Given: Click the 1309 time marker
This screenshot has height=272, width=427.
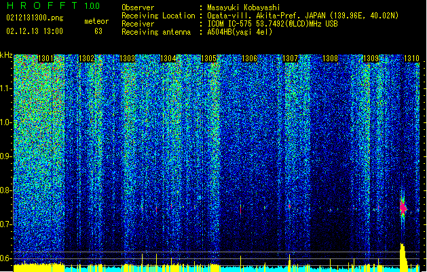Looking at the screenshot, I should (x=371, y=58).
